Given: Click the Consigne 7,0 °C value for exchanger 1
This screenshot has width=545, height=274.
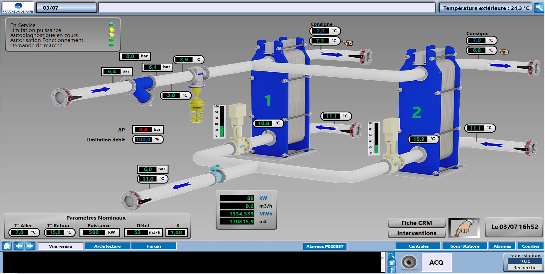Looking at the screenshot, I should tap(320, 31).
